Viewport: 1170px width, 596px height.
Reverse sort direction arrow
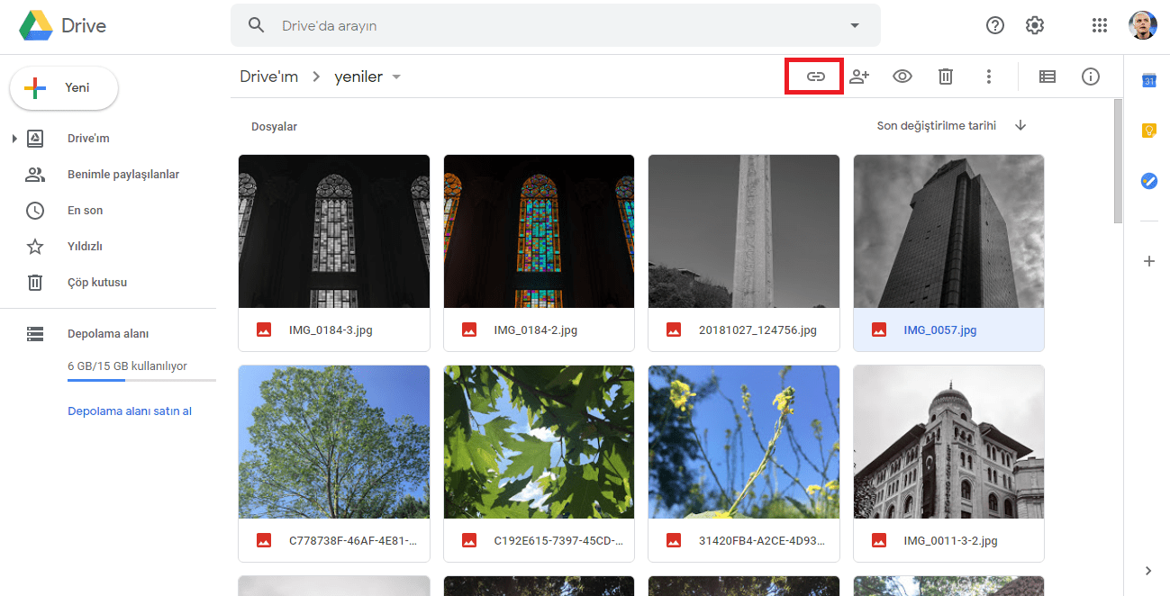(1020, 126)
